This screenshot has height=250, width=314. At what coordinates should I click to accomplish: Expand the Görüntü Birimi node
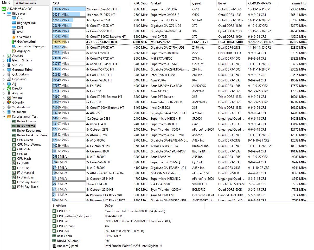[x=4, y=70]
